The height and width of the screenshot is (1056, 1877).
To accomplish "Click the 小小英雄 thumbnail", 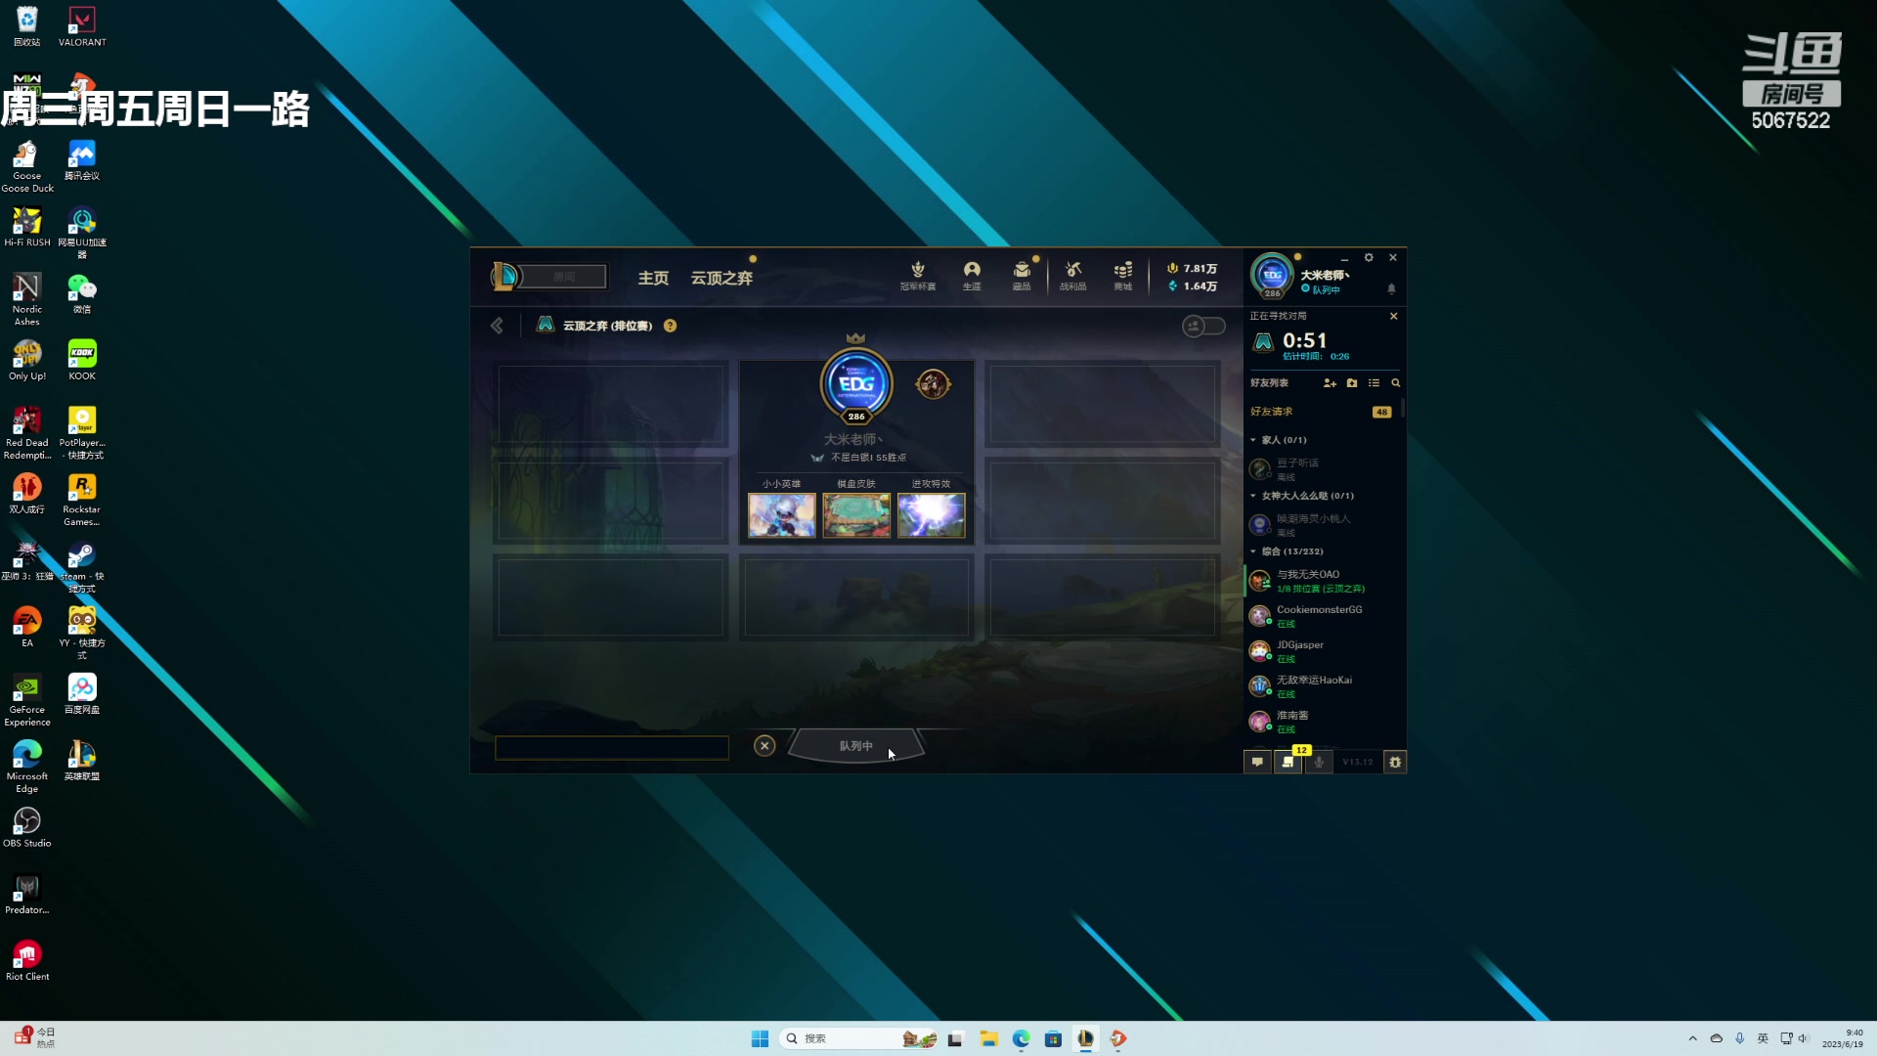I will tap(781, 515).
